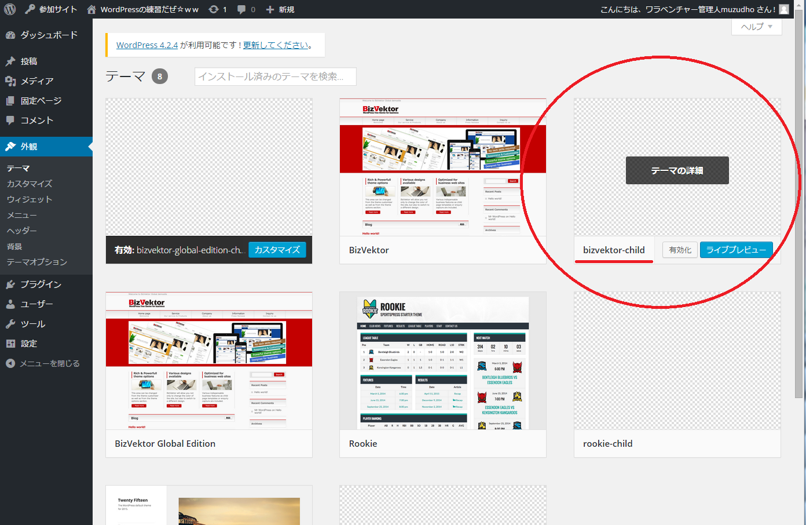
Task: Click the user avatar in admin bar
Action: click(784, 9)
